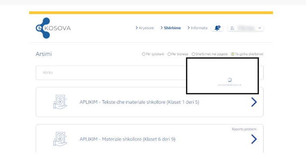The image size is (306, 158).
Task: Click the icon for Tekste dhe materiale shkollore
Action: [60, 102]
